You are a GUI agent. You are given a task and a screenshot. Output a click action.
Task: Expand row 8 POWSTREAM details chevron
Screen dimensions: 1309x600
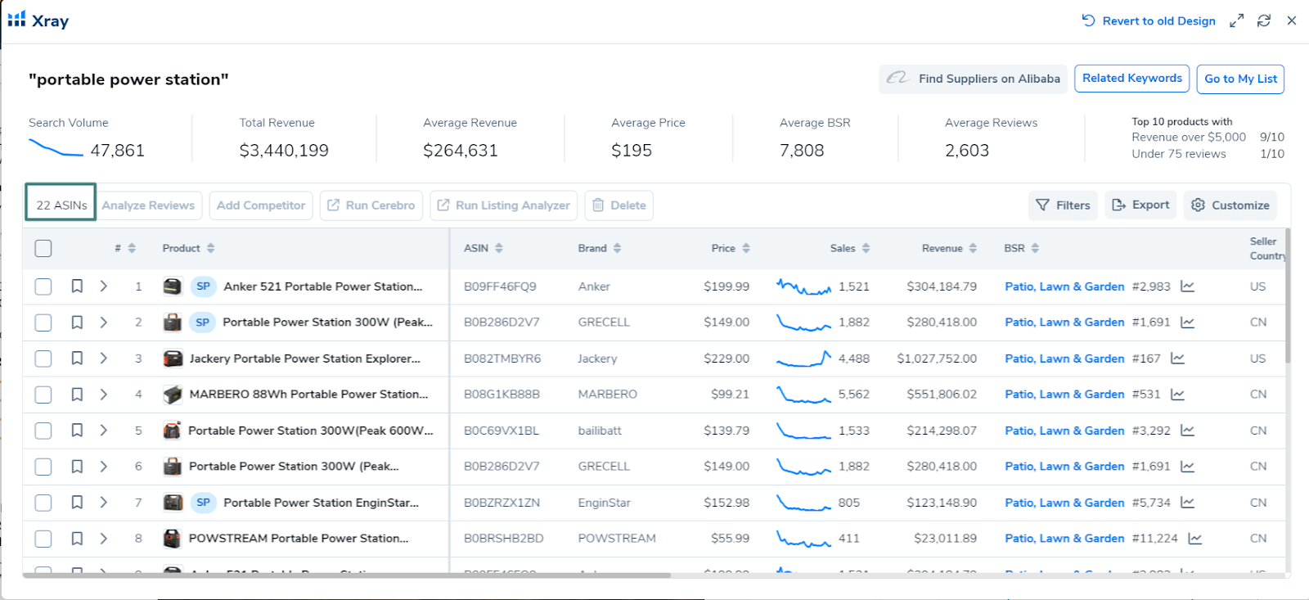104,539
